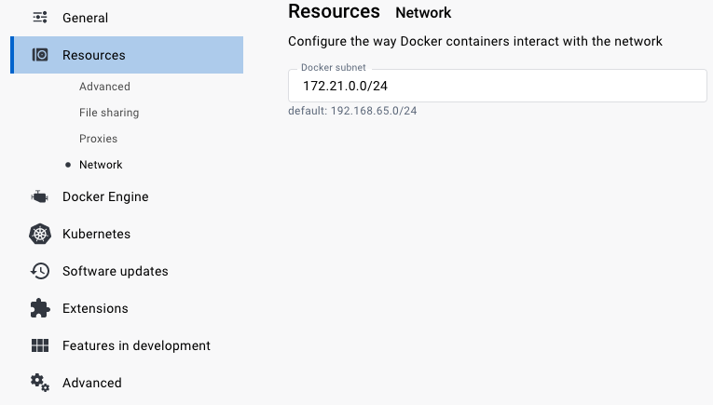Switch to Docker Engine settings label
The image size is (713, 405).
tap(105, 196)
